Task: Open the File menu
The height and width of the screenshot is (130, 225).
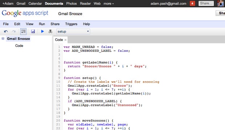Action: (x=6, y=24)
